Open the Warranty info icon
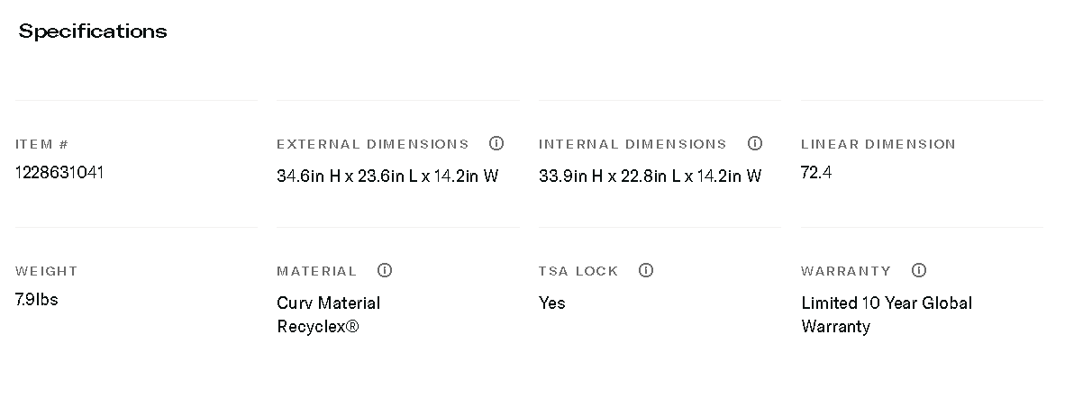 pos(919,270)
